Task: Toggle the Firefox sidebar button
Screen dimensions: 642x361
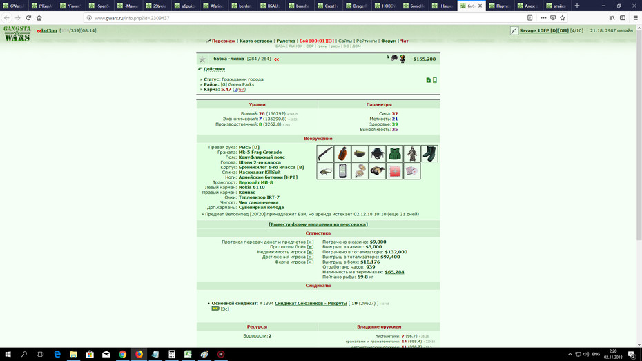Action: coord(623,17)
